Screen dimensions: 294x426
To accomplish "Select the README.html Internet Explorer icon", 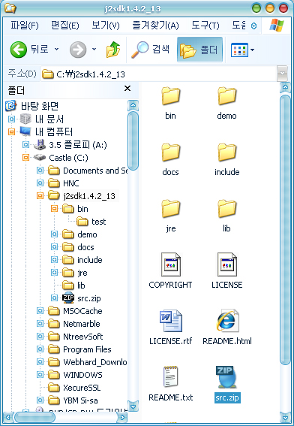I will 227,321.
